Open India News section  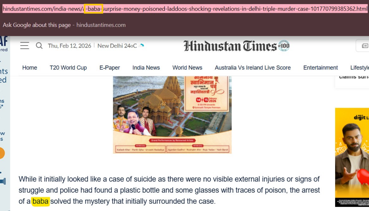tap(146, 68)
